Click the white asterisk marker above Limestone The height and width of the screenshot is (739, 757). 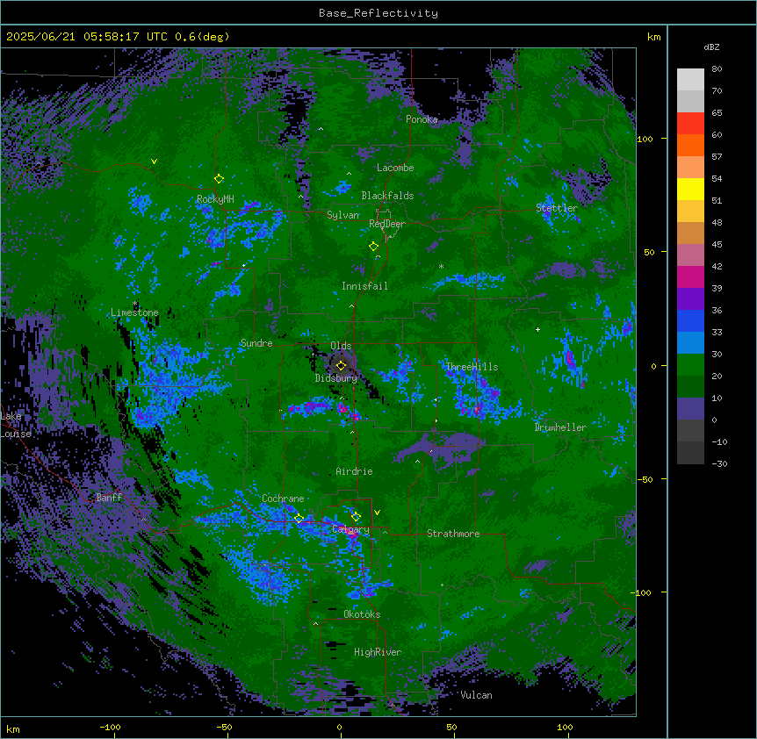(135, 304)
